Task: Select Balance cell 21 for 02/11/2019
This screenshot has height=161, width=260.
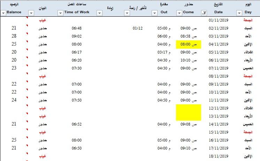Action: click(14, 28)
